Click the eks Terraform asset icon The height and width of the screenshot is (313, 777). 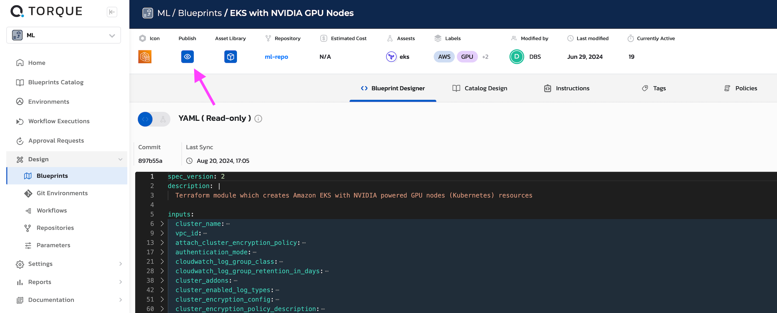(x=391, y=57)
